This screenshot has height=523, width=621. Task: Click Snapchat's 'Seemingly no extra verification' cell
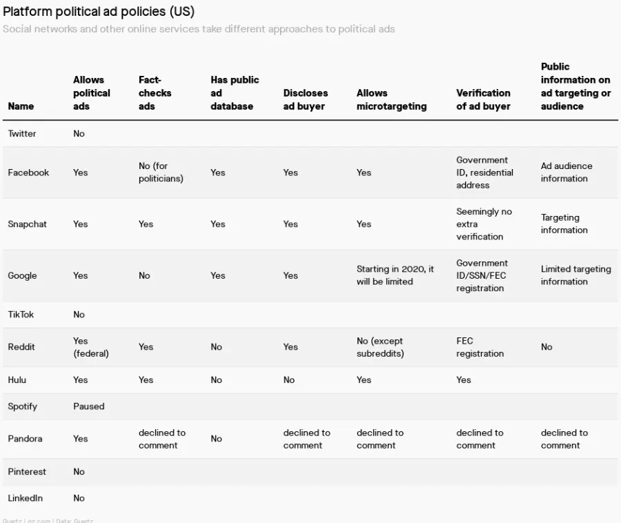click(x=484, y=224)
